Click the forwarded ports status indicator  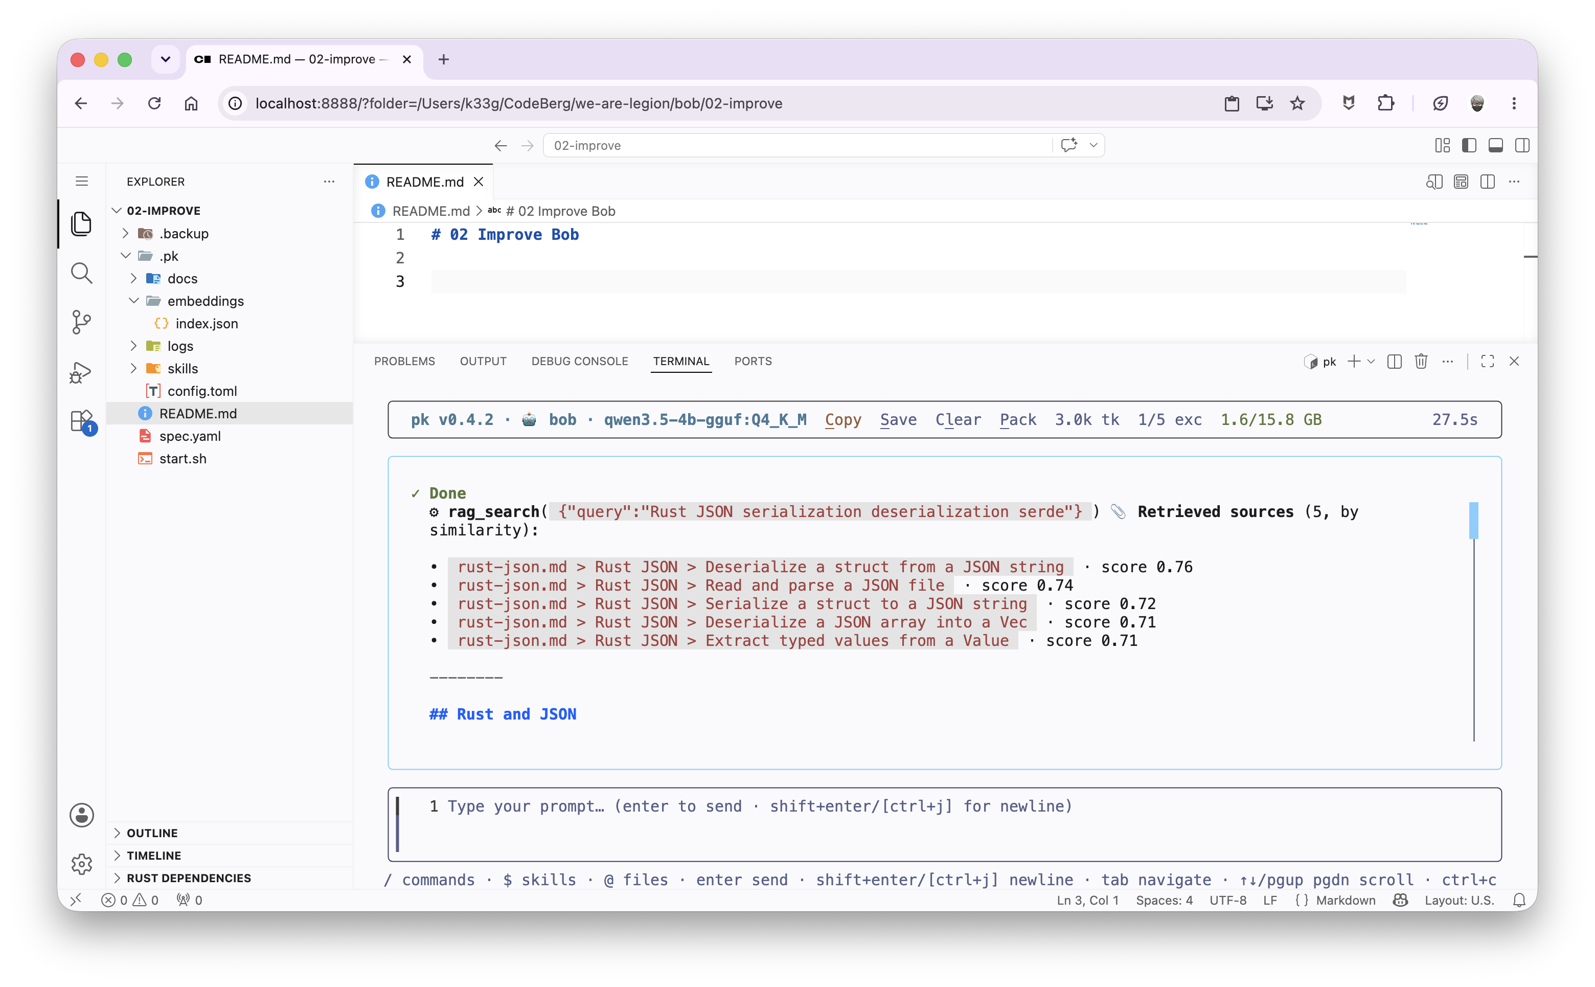[189, 900]
